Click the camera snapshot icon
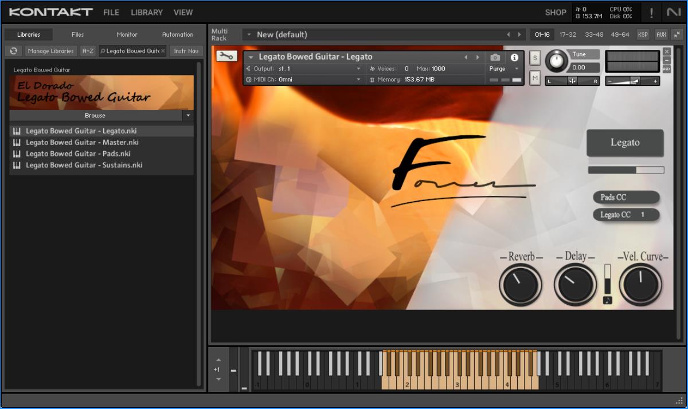 (x=495, y=57)
